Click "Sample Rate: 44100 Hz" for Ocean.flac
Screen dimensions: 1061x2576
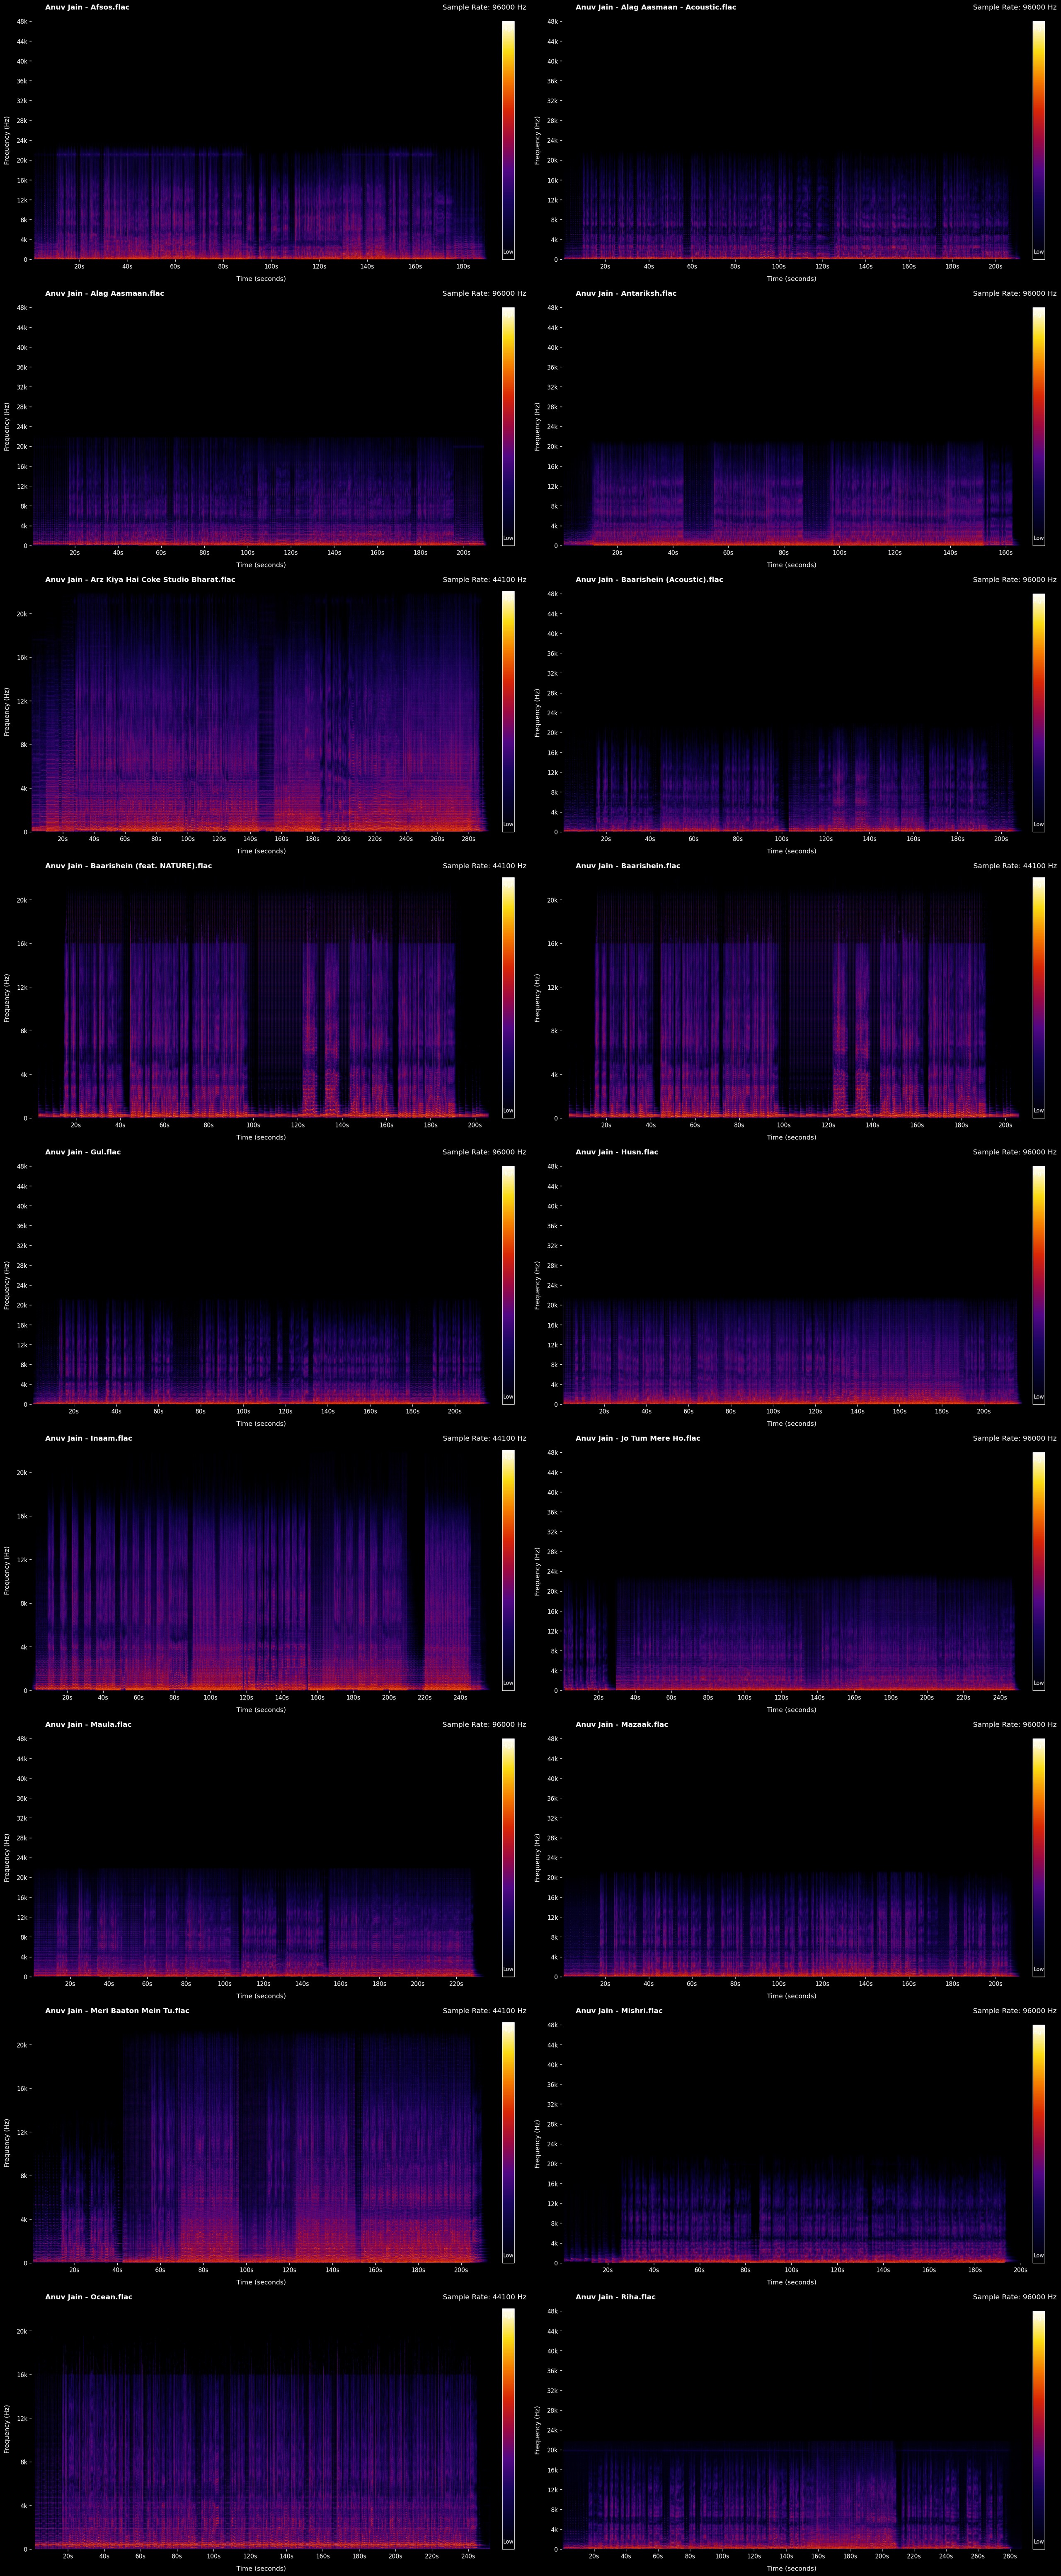484,2297
